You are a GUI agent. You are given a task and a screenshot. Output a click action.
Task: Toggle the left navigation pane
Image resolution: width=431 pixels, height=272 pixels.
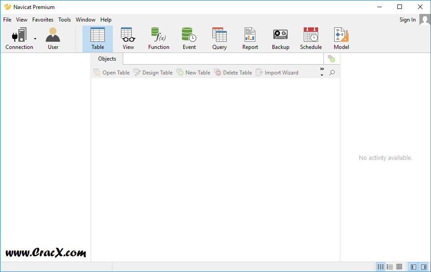pos(413,267)
